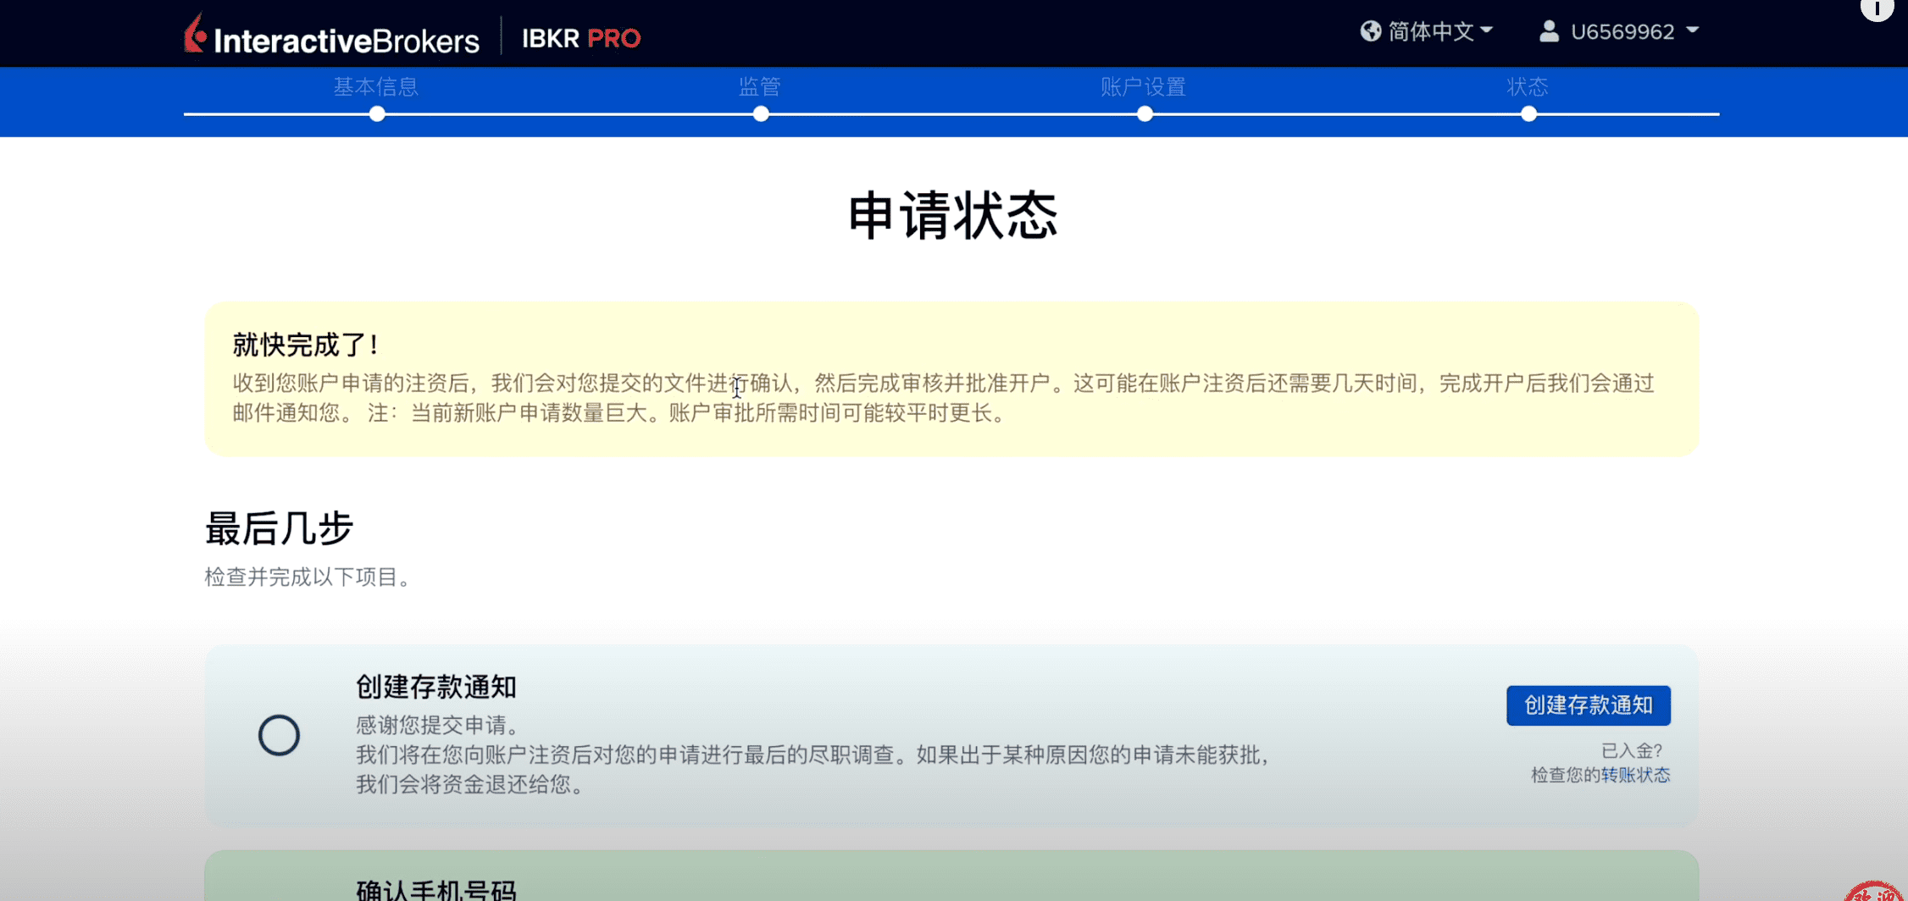1908x901 pixels.
Task: Click the progress dot under 状态
Action: (x=1528, y=113)
